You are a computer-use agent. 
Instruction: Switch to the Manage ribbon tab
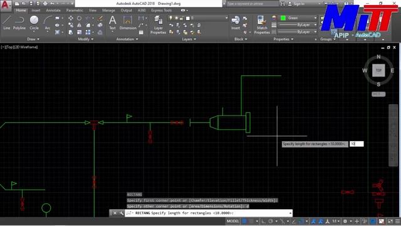pos(108,10)
